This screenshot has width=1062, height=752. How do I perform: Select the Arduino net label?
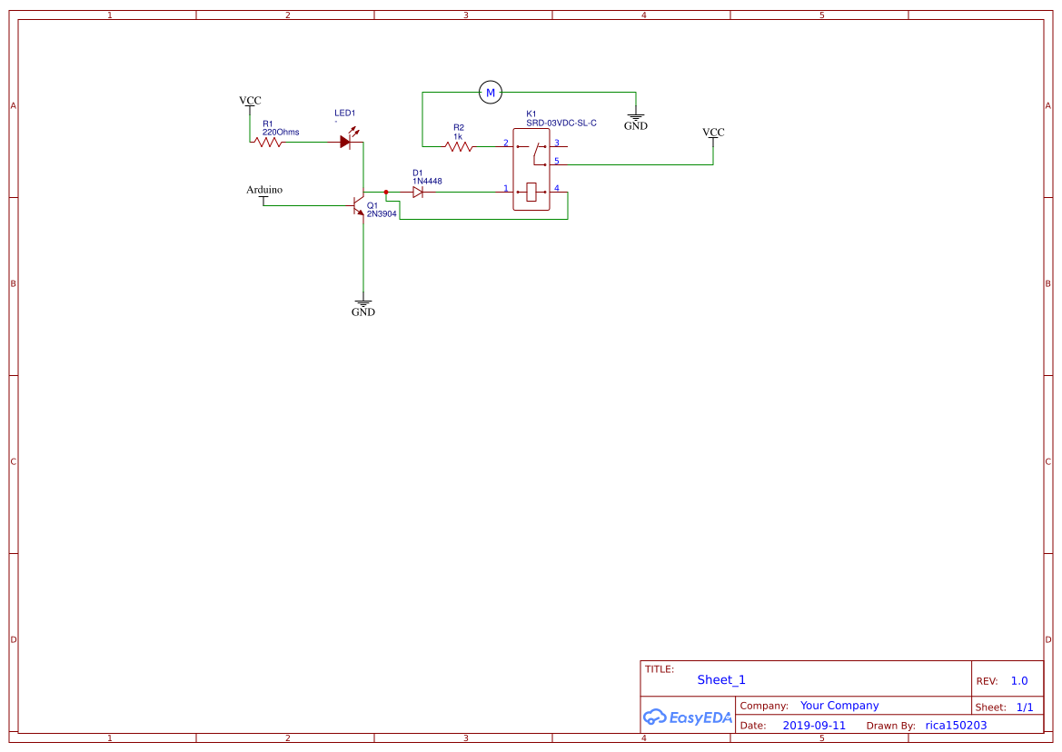pos(264,190)
